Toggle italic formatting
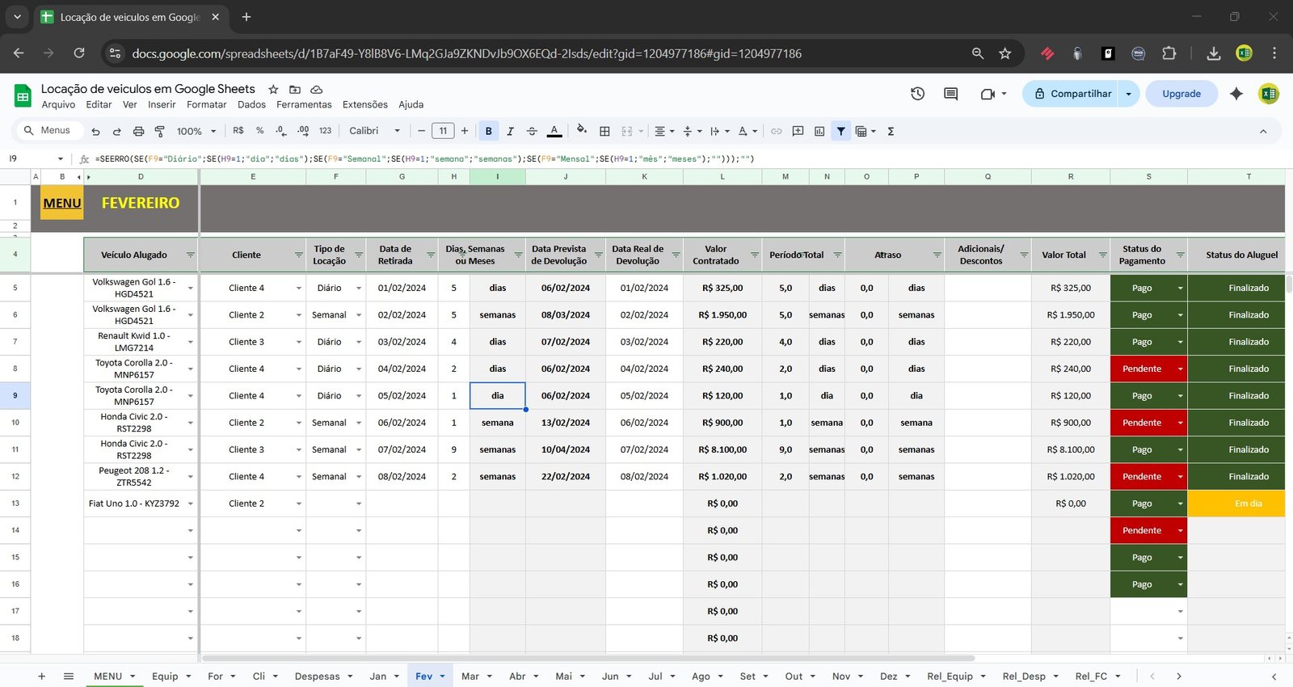This screenshot has height=687, width=1293. coord(510,131)
